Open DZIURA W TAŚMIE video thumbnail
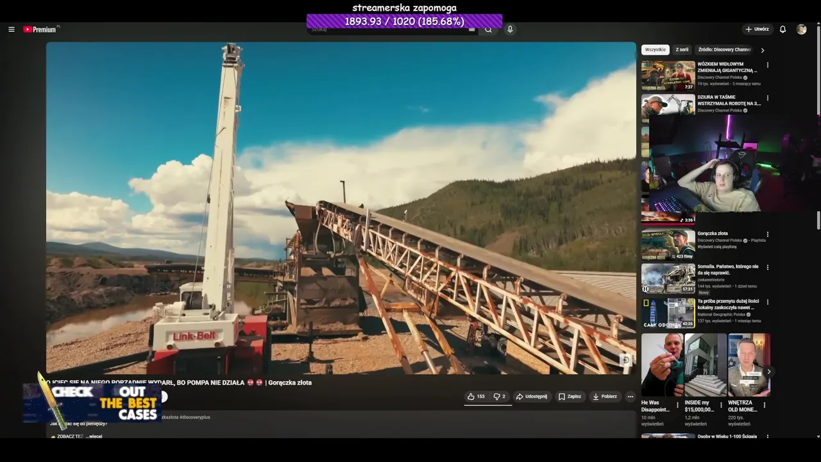821x462 pixels. (x=668, y=104)
